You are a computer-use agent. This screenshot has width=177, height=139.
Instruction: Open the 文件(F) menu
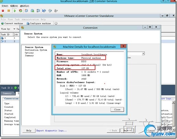point(5,6)
